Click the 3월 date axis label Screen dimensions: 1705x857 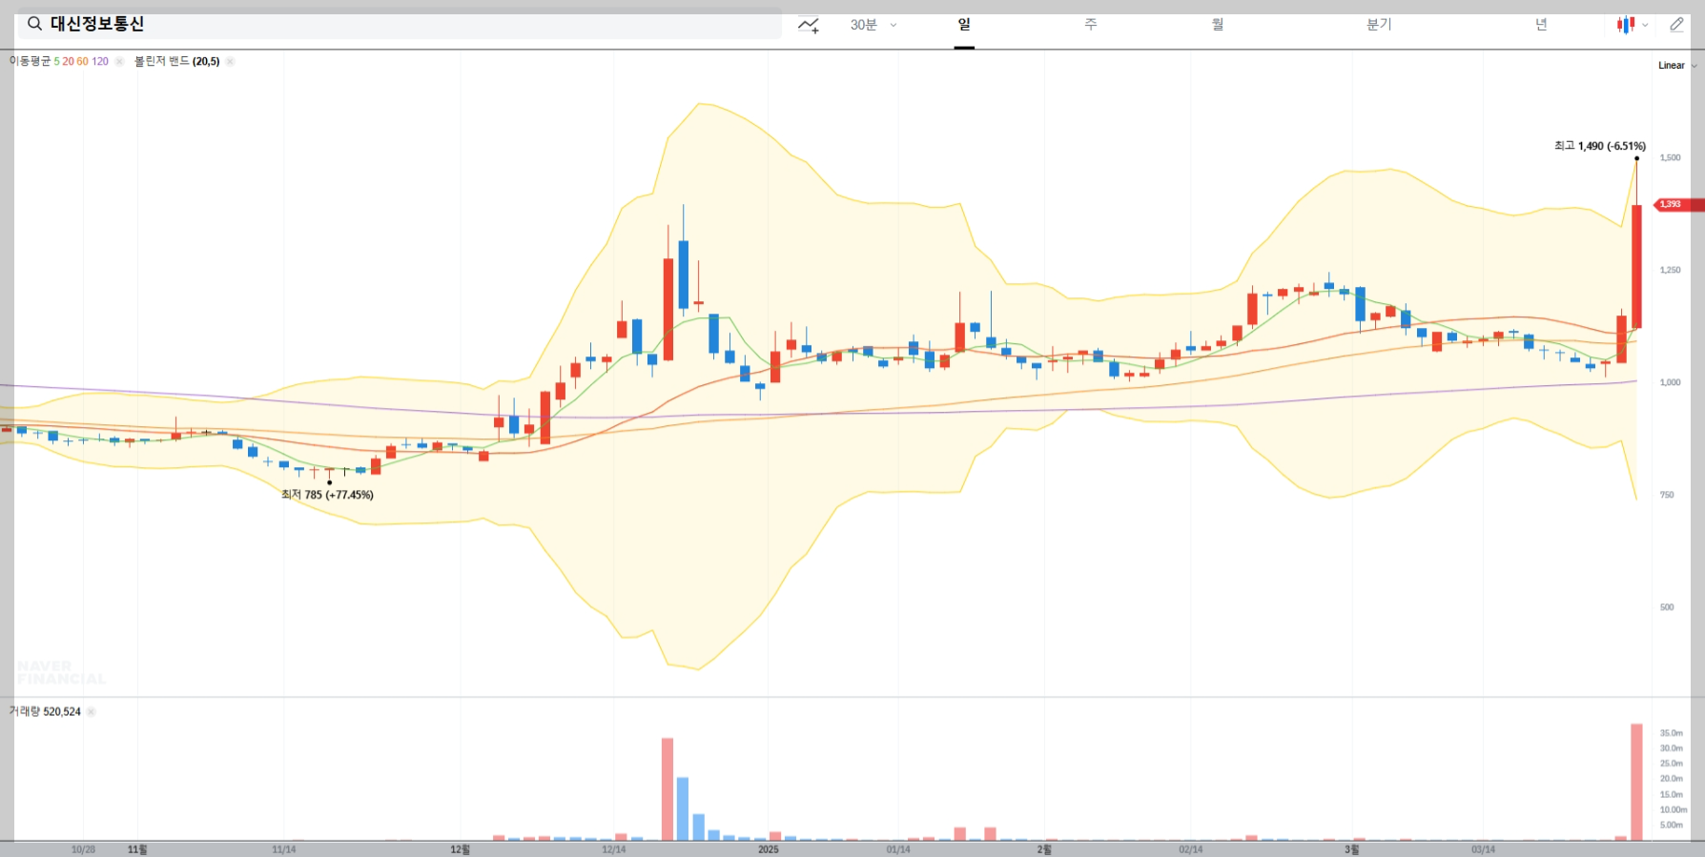1351,849
